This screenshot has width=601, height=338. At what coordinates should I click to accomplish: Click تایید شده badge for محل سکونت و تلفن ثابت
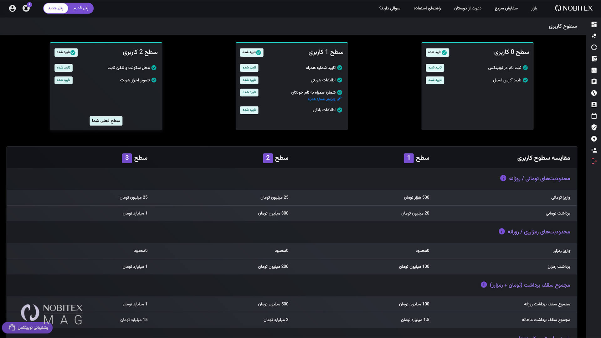64,68
